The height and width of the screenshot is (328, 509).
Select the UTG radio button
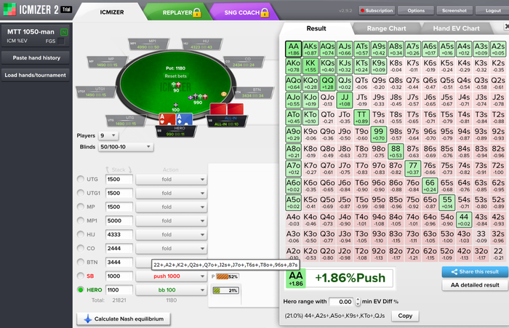81,179
